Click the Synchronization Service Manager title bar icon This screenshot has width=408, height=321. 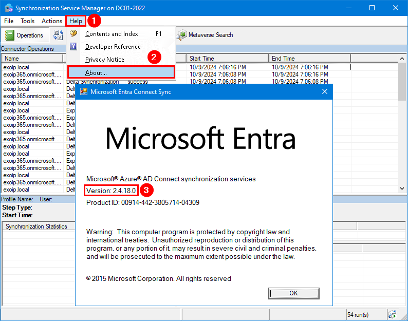coord(9,8)
